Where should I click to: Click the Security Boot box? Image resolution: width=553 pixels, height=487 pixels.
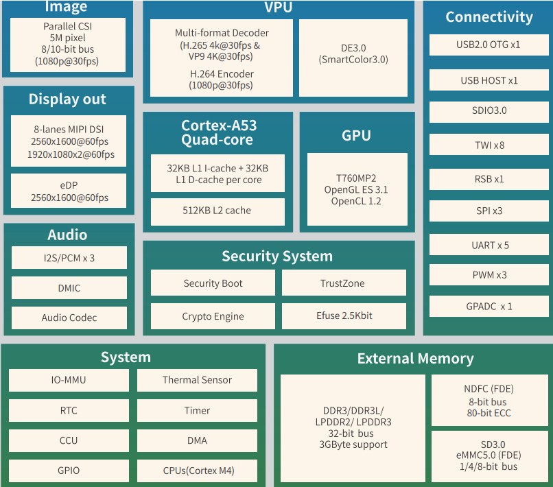point(213,283)
